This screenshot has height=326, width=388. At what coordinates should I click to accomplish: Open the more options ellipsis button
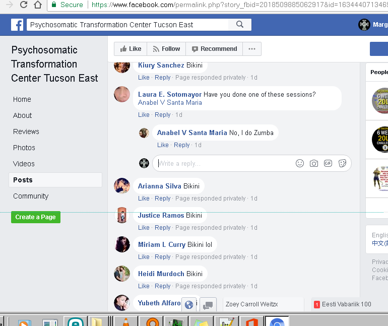pyautogui.click(x=252, y=49)
